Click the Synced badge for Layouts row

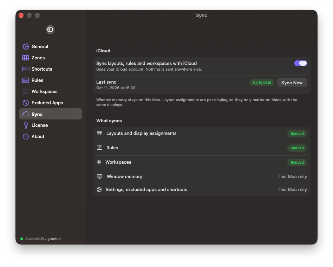pos(297,133)
